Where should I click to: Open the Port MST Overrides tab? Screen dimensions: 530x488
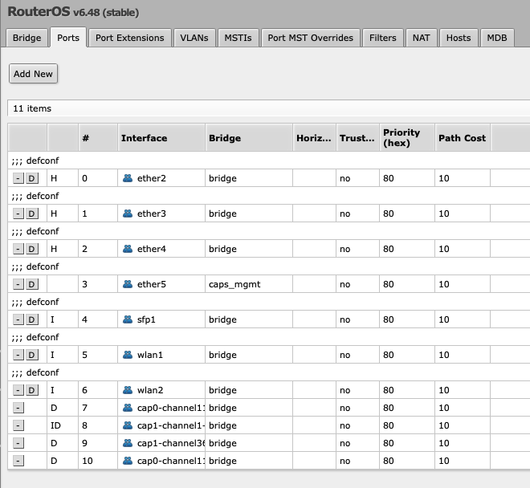310,38
